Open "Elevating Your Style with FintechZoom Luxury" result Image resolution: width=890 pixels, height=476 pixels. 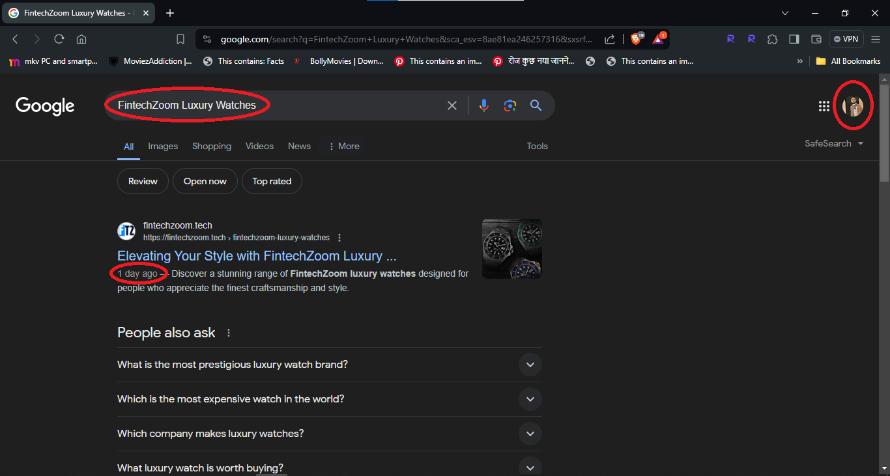257,256
